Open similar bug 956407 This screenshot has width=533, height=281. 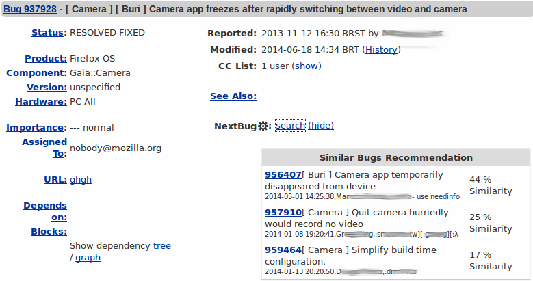coord(283,174)
